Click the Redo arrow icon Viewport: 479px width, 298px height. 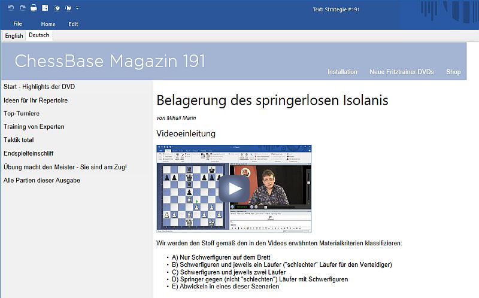(x=22, y=8)
